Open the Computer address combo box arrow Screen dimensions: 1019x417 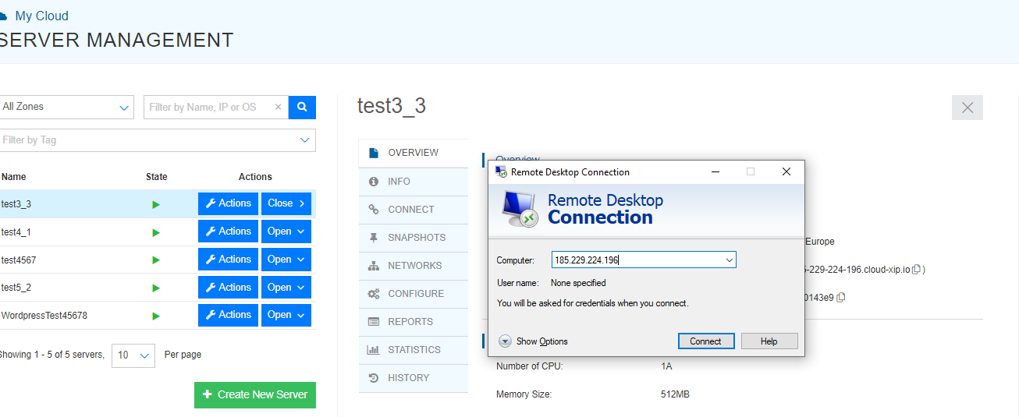[730, 260]
